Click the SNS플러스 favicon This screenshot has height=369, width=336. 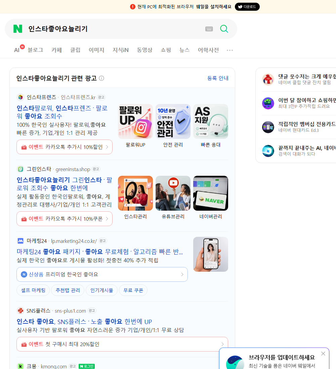20,311
